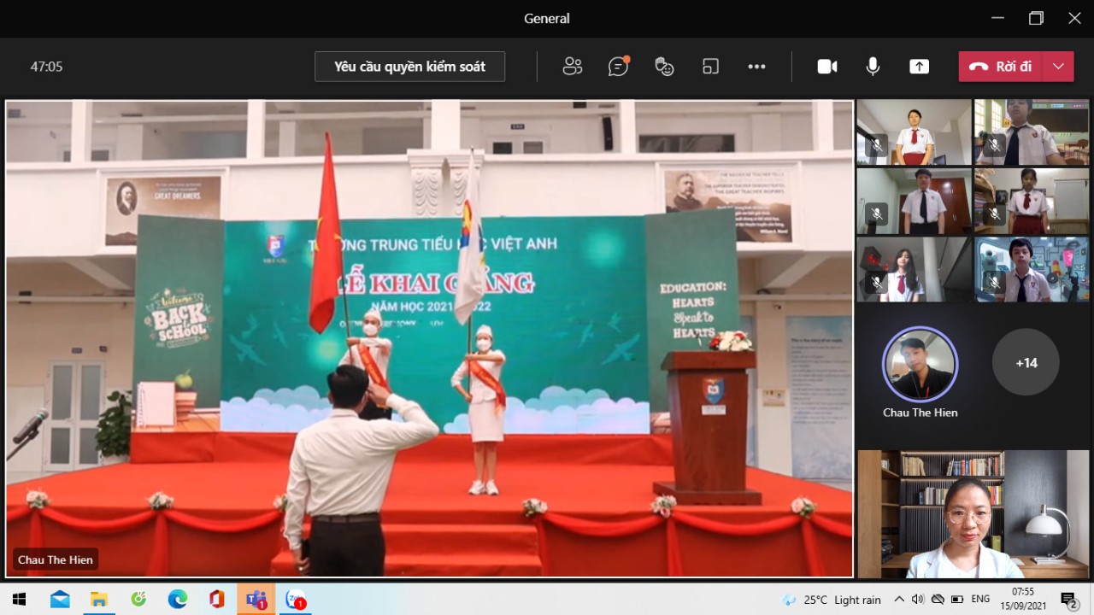Click the share content icon
The image size is (1094, 615).
coord(919,67)
